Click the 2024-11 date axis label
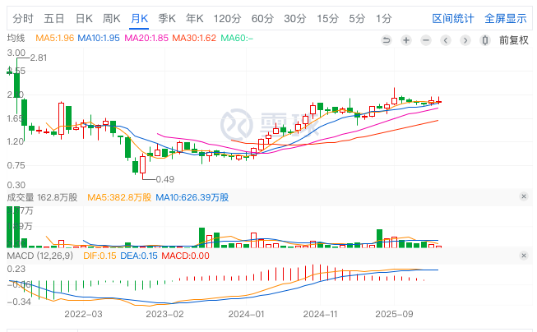The width and height of the screenshot is (537, 332). point(320,314)
